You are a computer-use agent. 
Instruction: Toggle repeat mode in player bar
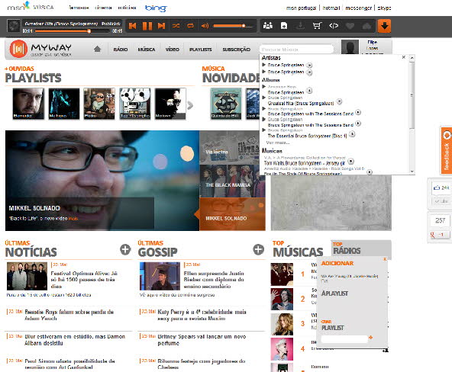pos(190,26)
